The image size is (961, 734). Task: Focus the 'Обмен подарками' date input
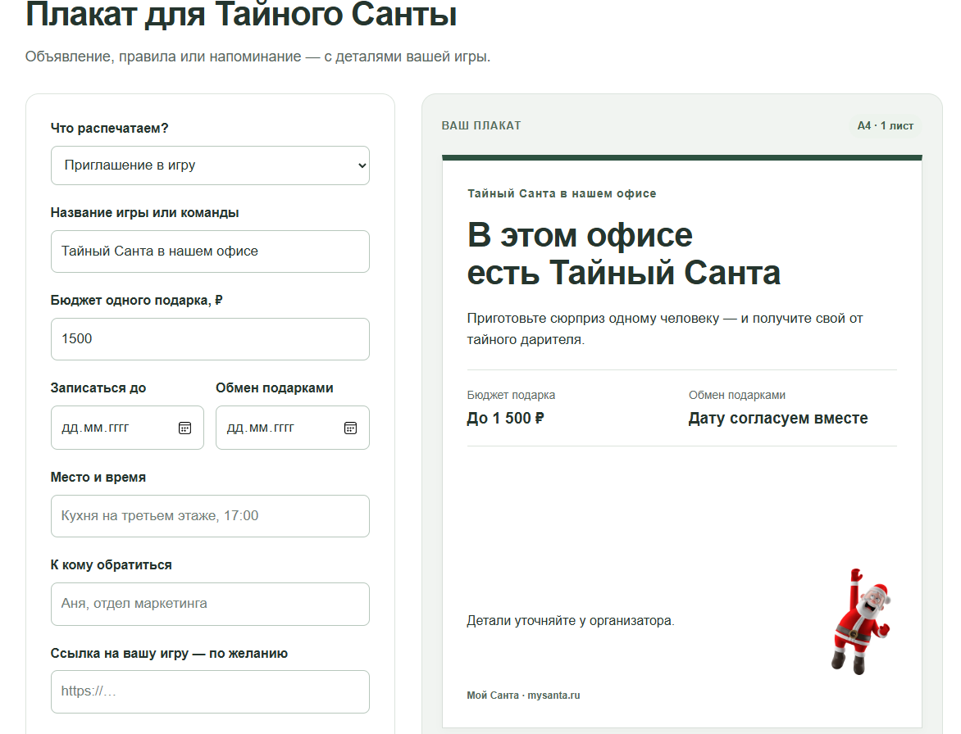(293, 428)
